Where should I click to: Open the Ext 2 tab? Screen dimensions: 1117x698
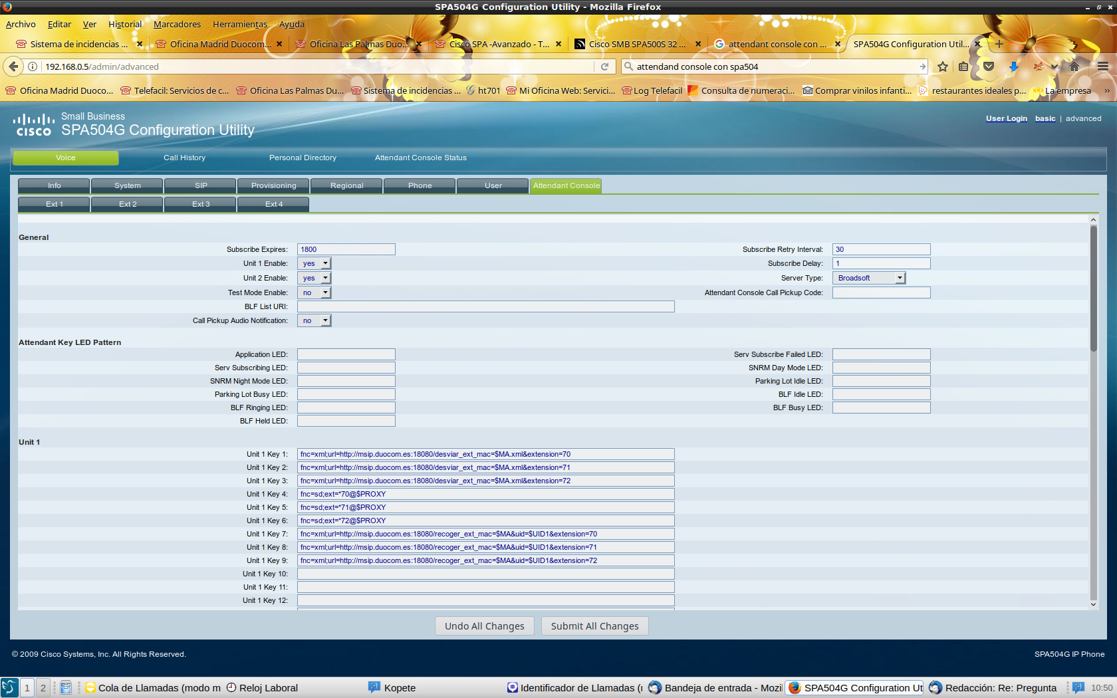[x=127, y=204]
